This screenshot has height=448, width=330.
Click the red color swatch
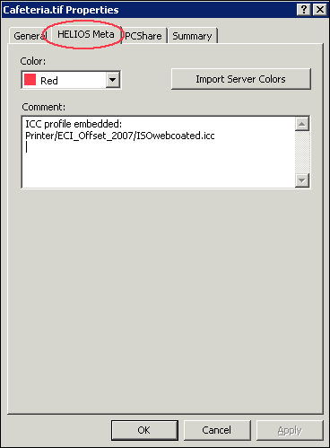point(30,80)
